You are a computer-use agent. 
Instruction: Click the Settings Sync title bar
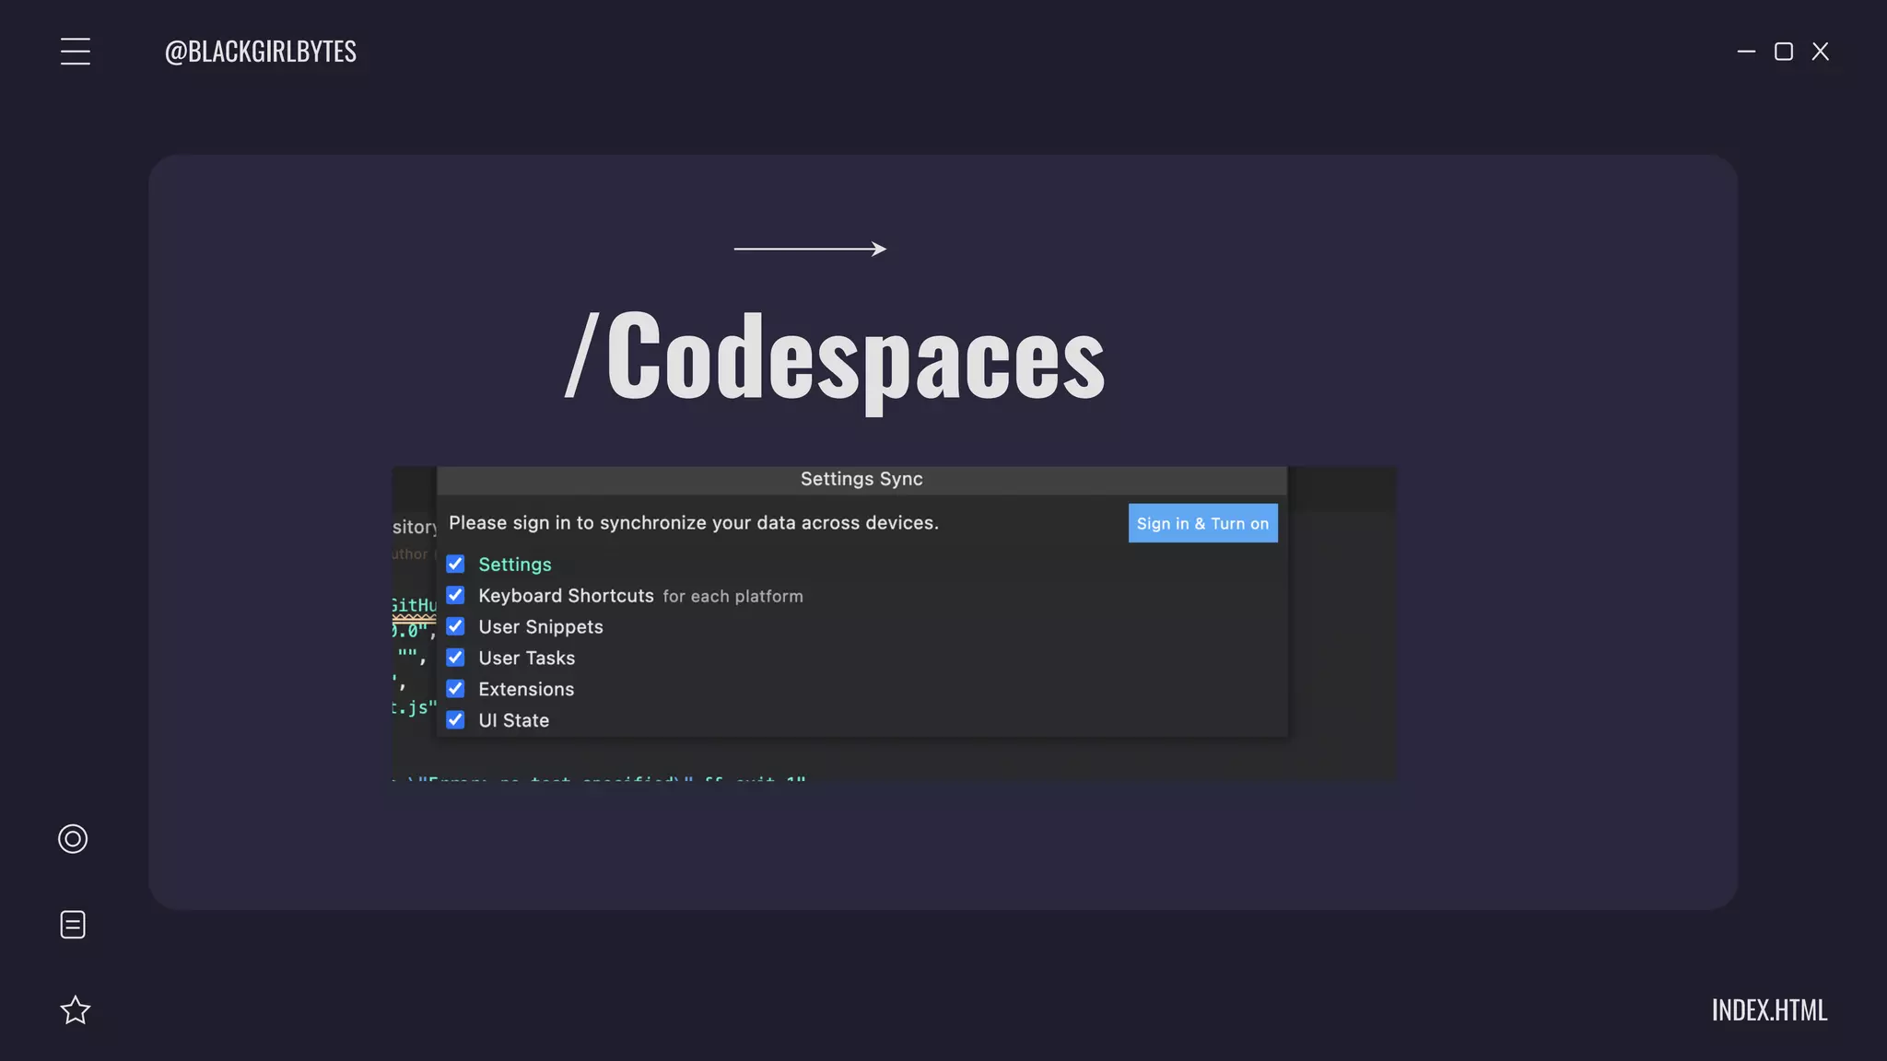tap(861, 479)
